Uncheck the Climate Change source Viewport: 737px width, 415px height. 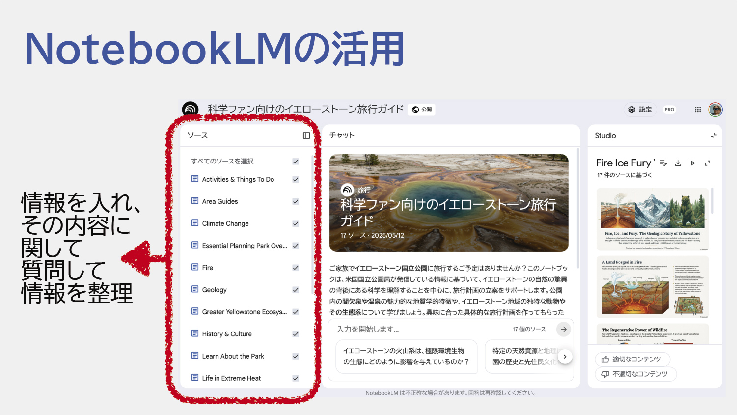click(296, 223)
